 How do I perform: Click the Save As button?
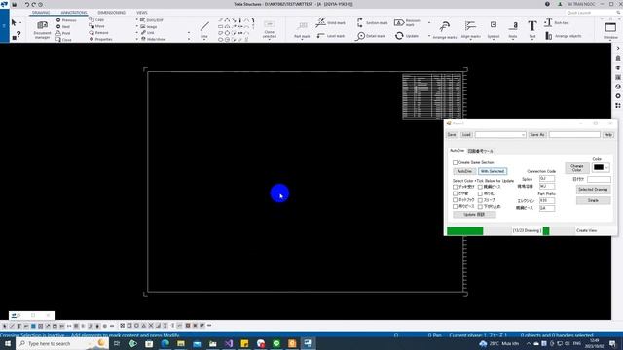537,135
